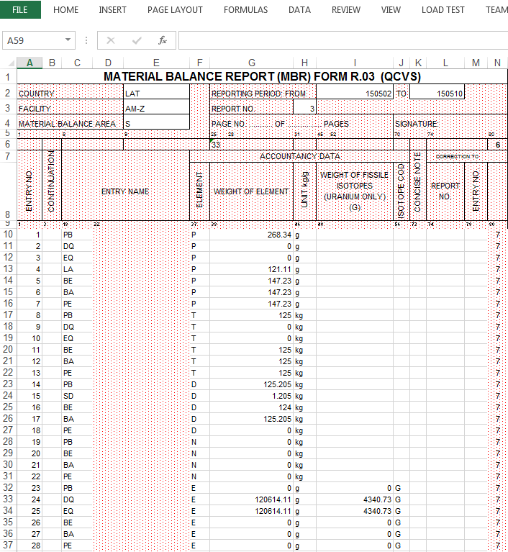Open the Name Box dropdown arrow

pyautogui.click(x=68, y=41)
